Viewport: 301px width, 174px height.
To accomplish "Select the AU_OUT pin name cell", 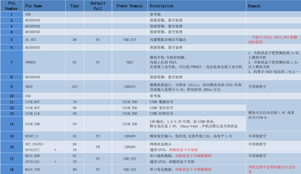I will (44, 40).
